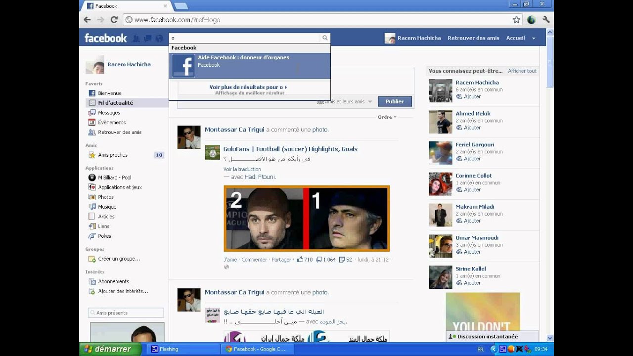Click J'aime on GoloFans post
Screen dimensions: 633x356
click(x=230, y=260)
